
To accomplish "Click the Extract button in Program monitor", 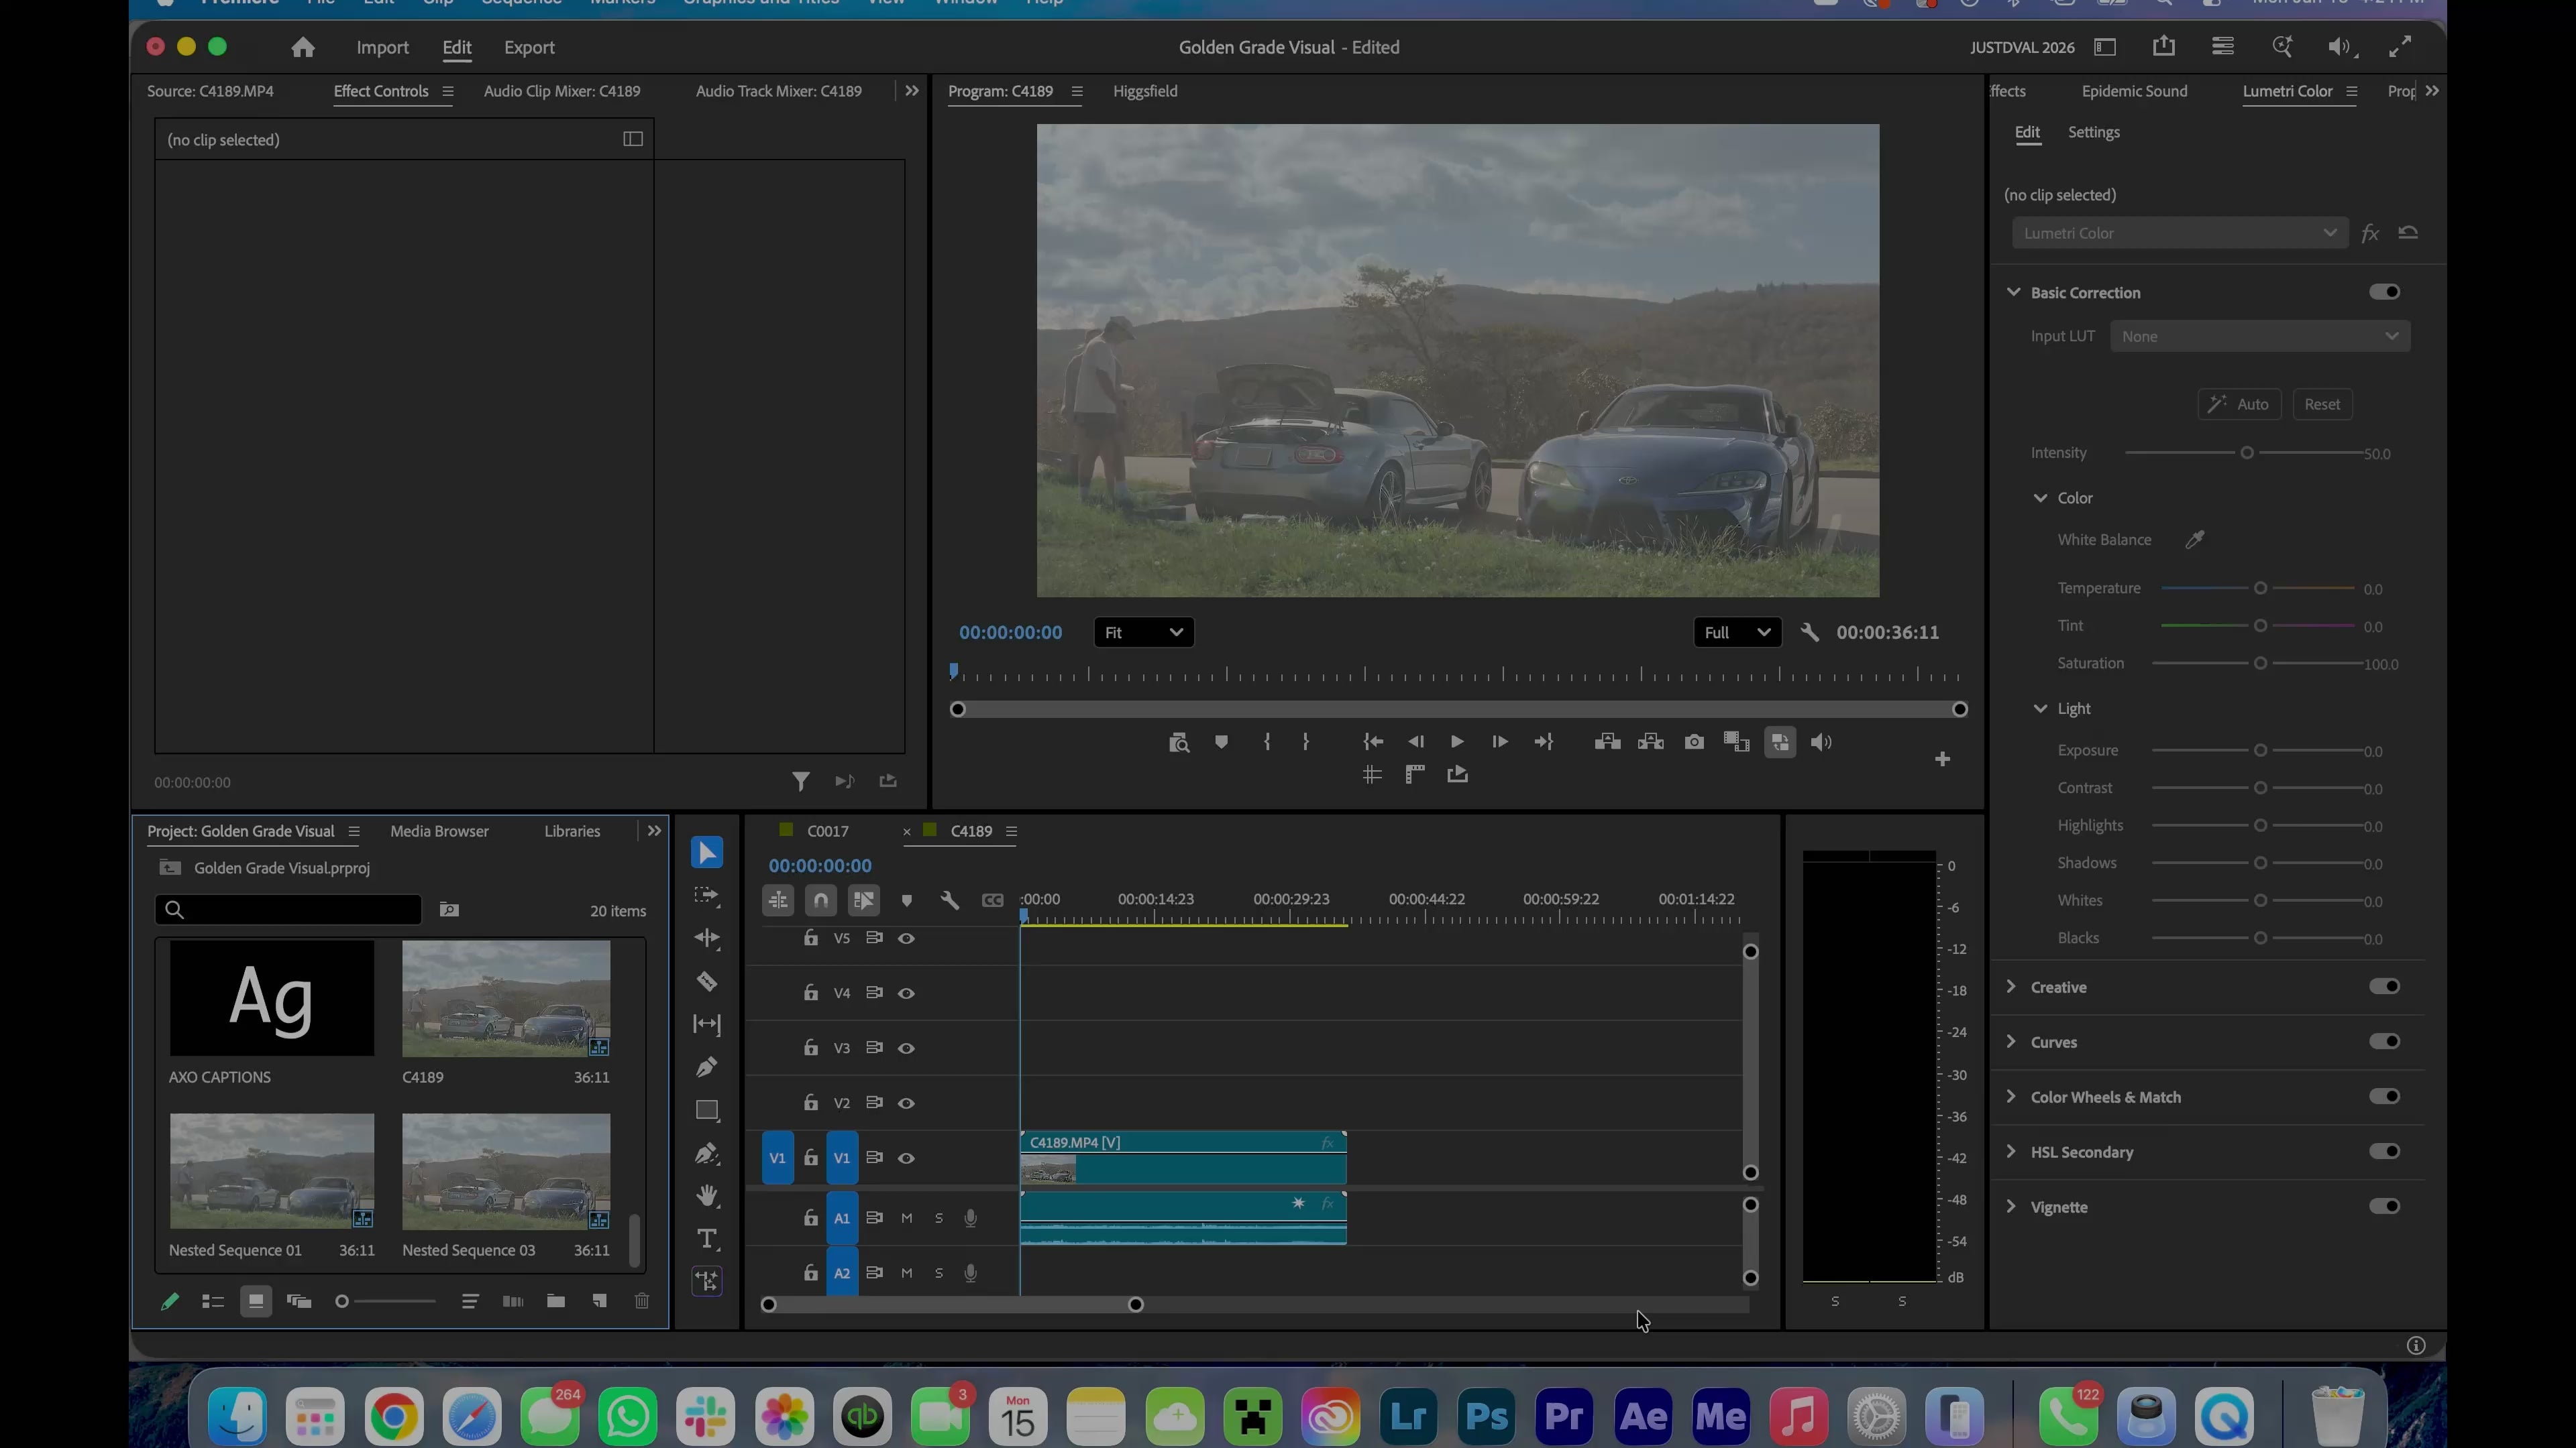I will coord(1651,741).
